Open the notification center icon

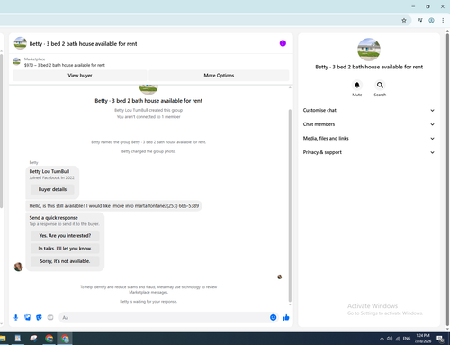pos(440,339)
